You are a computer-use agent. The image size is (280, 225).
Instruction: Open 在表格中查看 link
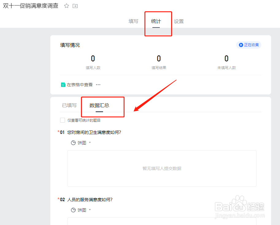(80, 85)
